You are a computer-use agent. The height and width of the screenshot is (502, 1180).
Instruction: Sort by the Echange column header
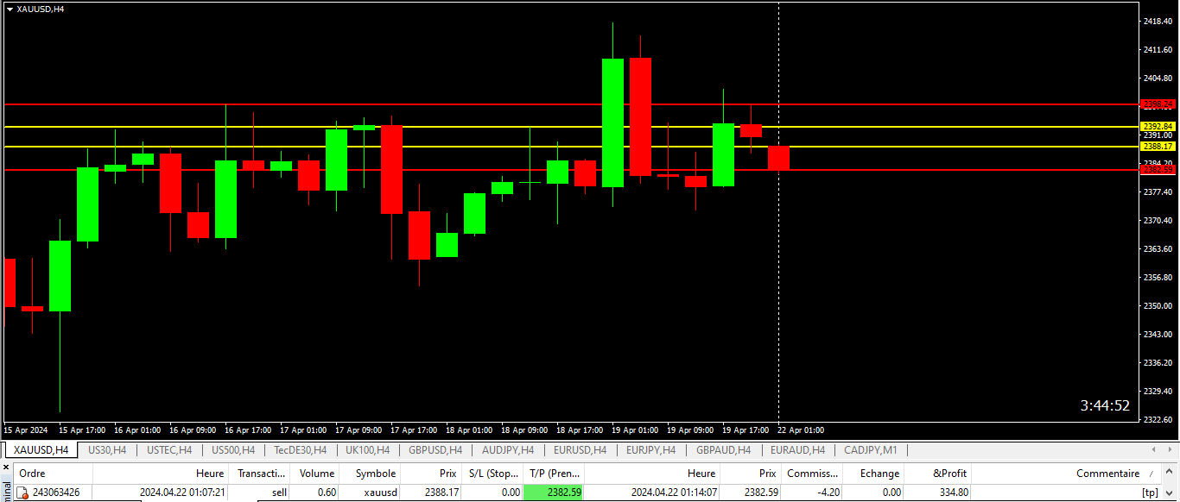coord(873,474)
